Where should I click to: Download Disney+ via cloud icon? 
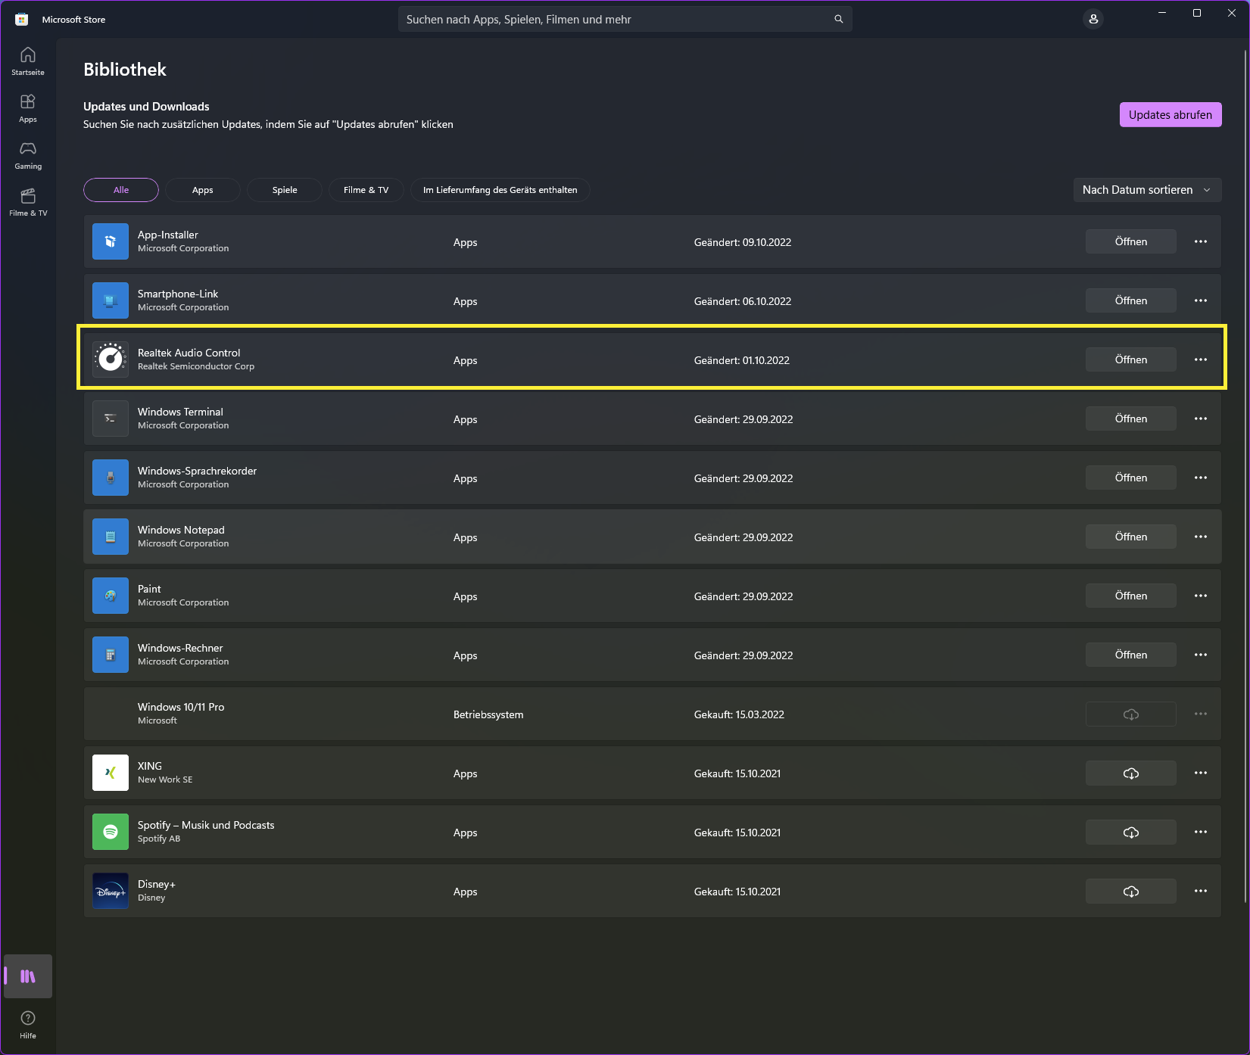[x=1131, y=891]
